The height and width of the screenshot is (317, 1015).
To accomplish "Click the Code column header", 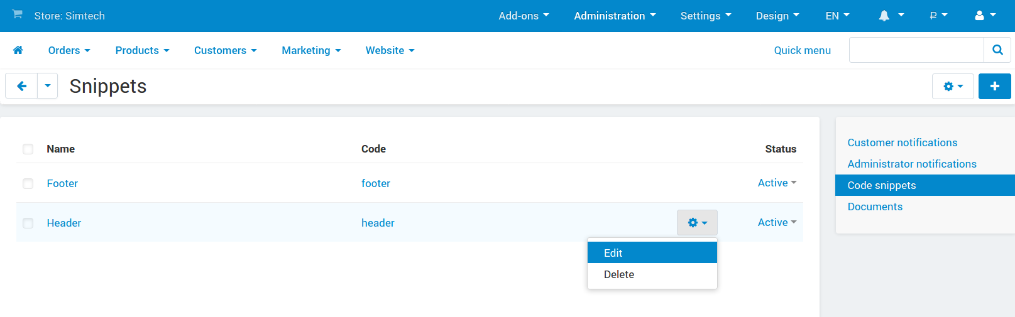I will pyautogui.click(x=373, y=149).
